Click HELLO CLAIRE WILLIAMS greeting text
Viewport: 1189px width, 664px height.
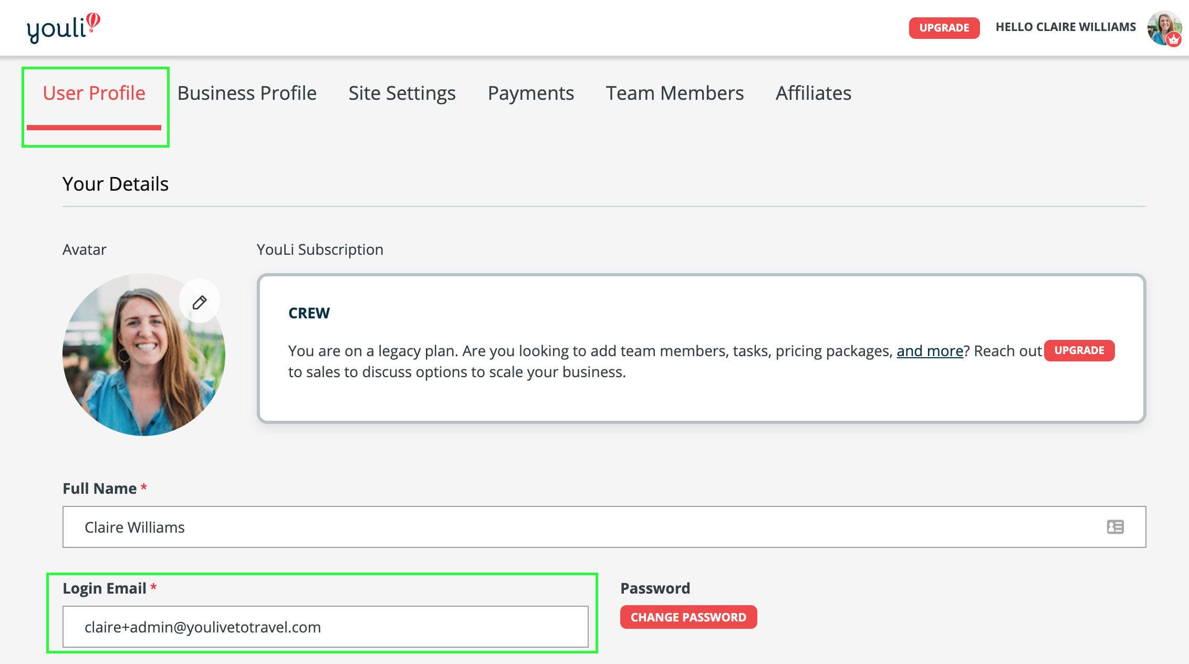coord(1066,27)
